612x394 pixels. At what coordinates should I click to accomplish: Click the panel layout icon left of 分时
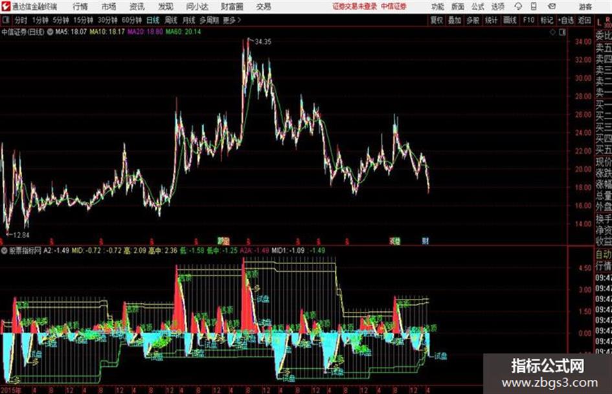(6, 20)
